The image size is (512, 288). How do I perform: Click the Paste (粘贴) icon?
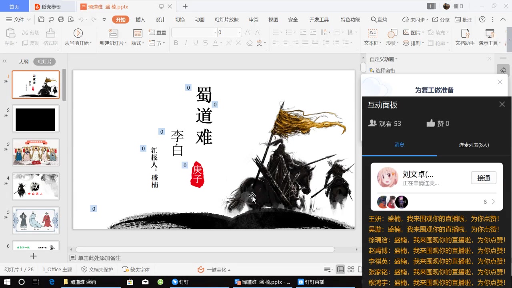tap(10, 33)
